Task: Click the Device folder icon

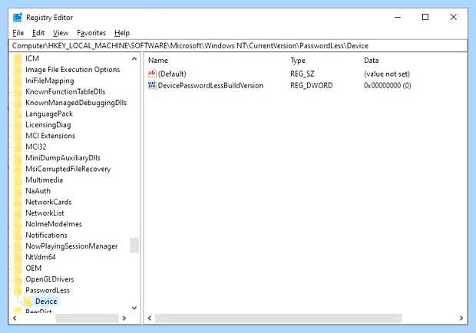Action: [x=28, y=301]
